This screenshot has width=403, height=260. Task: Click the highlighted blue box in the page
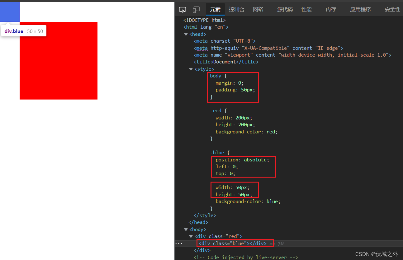[x=10, y=12]
